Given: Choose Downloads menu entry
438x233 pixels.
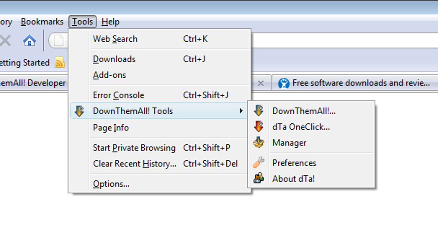Looking at the screenshot, I should [114, 59].
